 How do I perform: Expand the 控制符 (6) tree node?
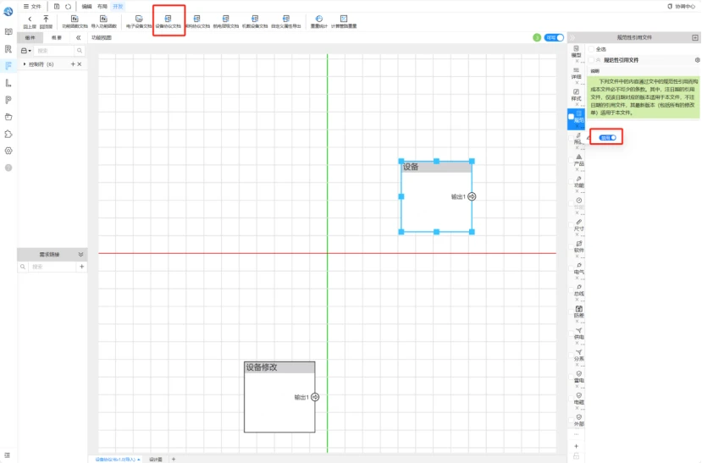pos(25,64)
